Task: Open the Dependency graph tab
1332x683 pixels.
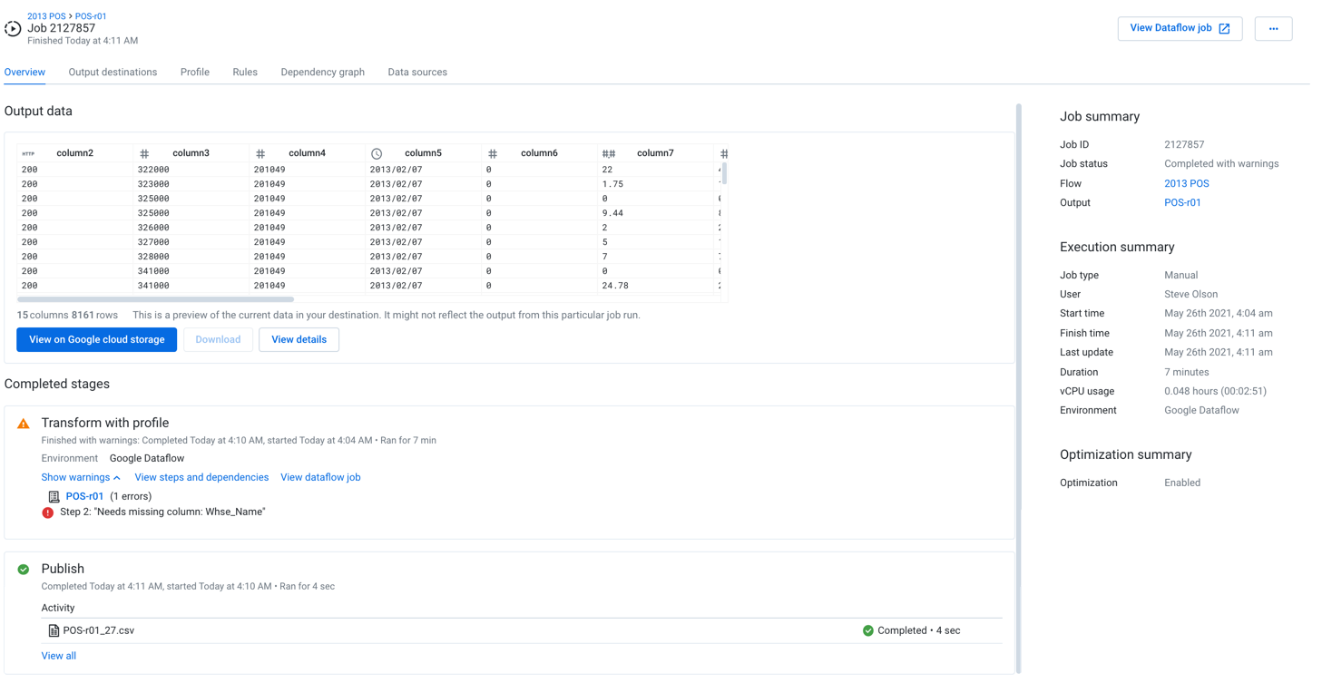Action: 322,73
